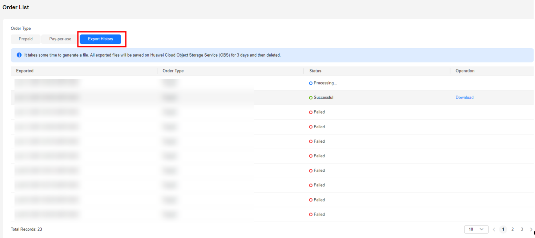Switch to the Prepaid order type tab
The image size is (535, 238).
[x=25, y=39]
